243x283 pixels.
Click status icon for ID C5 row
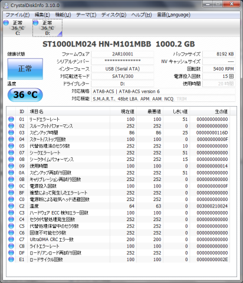point(11,226)
